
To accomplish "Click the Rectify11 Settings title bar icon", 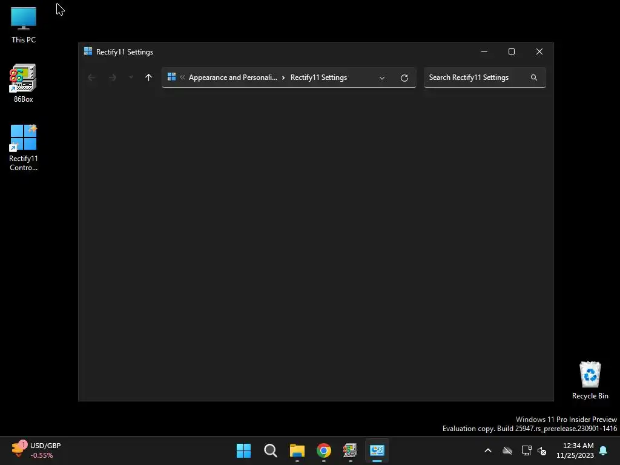I will 88,51.
